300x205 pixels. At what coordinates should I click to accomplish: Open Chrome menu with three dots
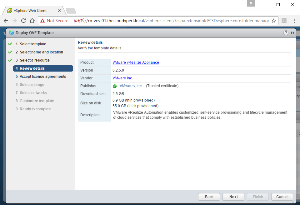pos(294,21)
